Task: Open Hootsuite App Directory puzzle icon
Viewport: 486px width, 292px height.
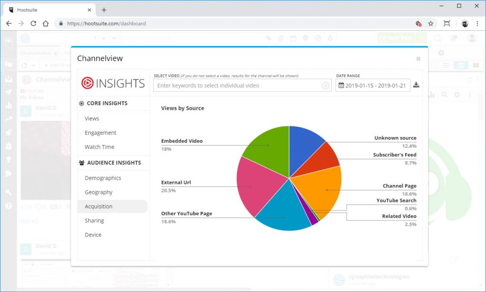Action: click(x=9, y=173)
